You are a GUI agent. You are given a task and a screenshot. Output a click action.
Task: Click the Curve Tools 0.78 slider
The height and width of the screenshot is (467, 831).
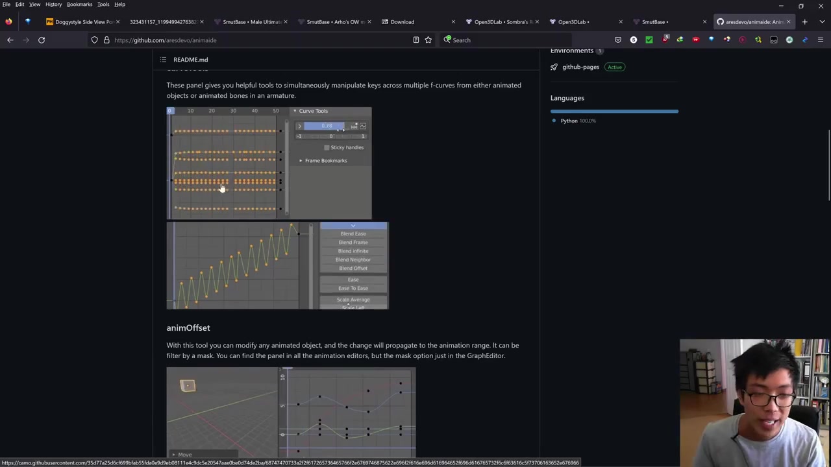[327, 126]
